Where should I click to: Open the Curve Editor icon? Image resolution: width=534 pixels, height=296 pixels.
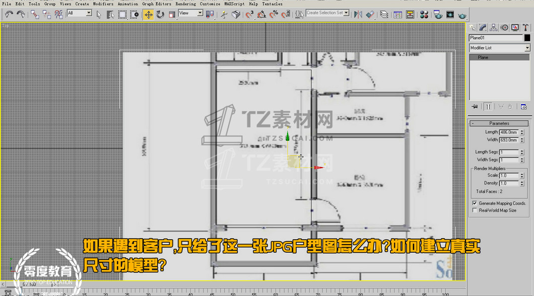[x=398, y=14]
